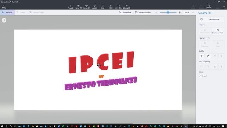Screen dimensions: 227x128
Task: Open the Windows notification center
Action: (223, 126)
